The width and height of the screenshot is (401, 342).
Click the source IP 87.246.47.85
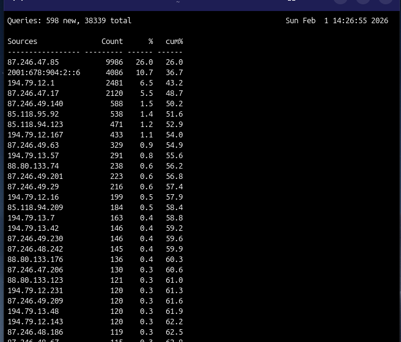(33, 62)
